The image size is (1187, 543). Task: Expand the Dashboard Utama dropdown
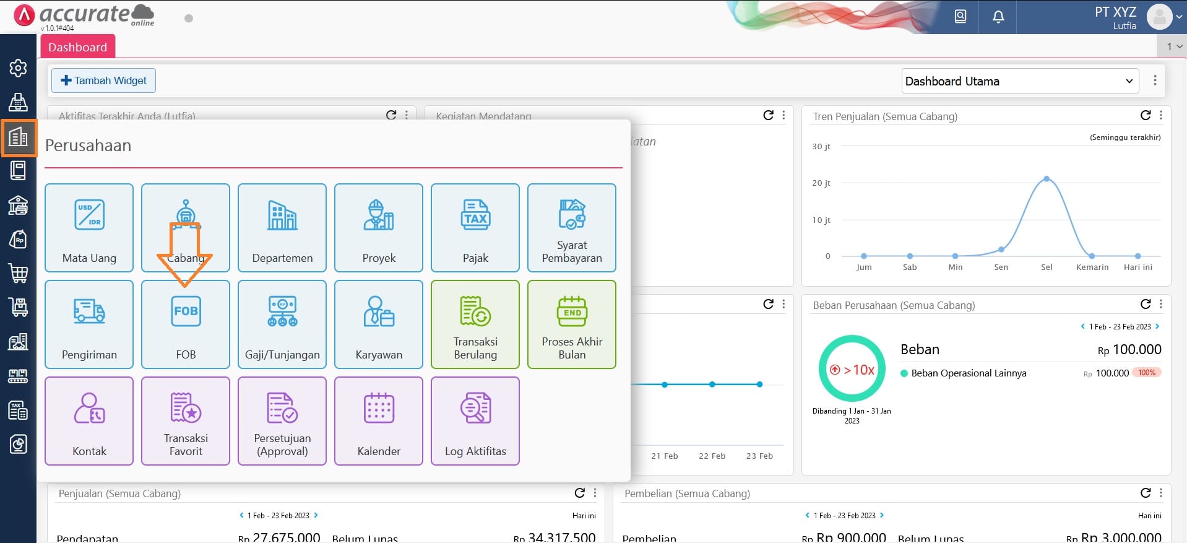point(1019,81)
